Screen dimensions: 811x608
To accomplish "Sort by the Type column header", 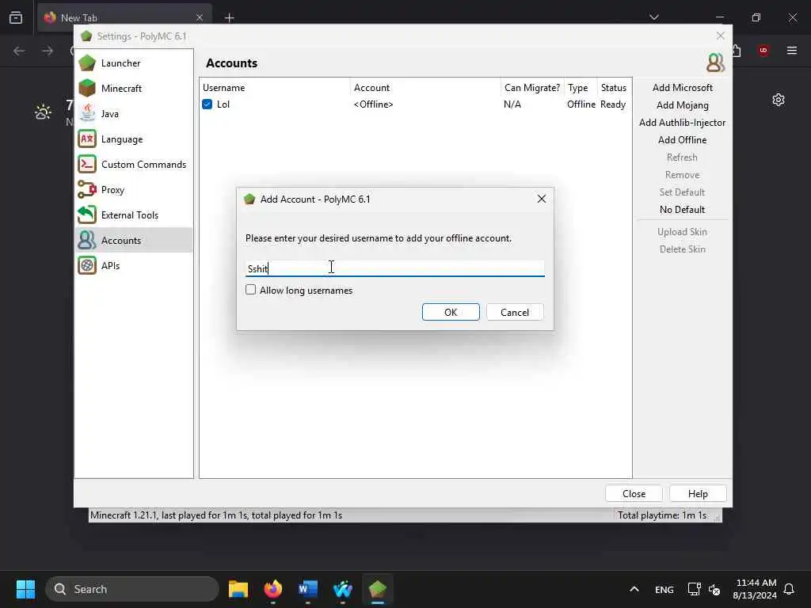I will point(581,88).
